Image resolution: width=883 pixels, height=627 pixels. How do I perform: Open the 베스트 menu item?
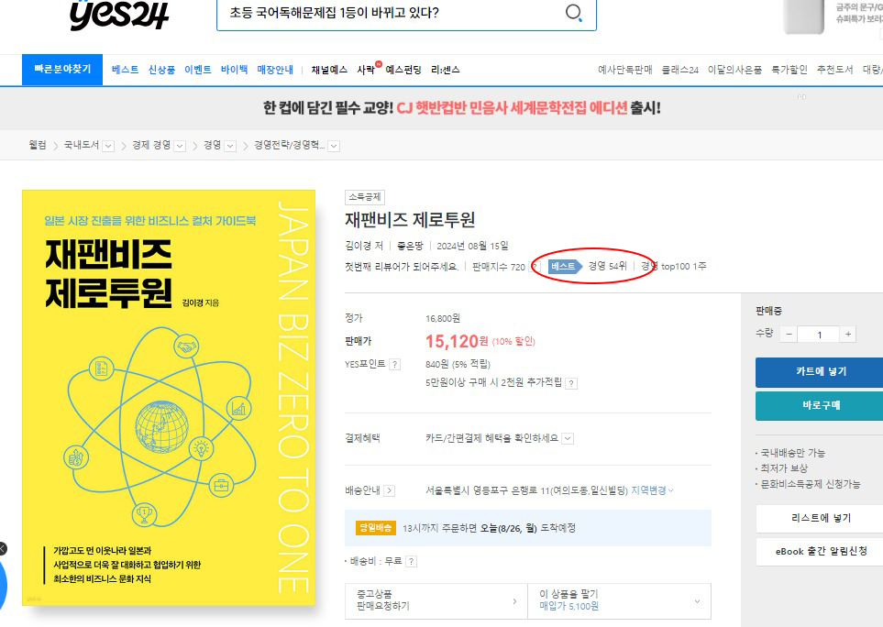(x=125, y=70)
